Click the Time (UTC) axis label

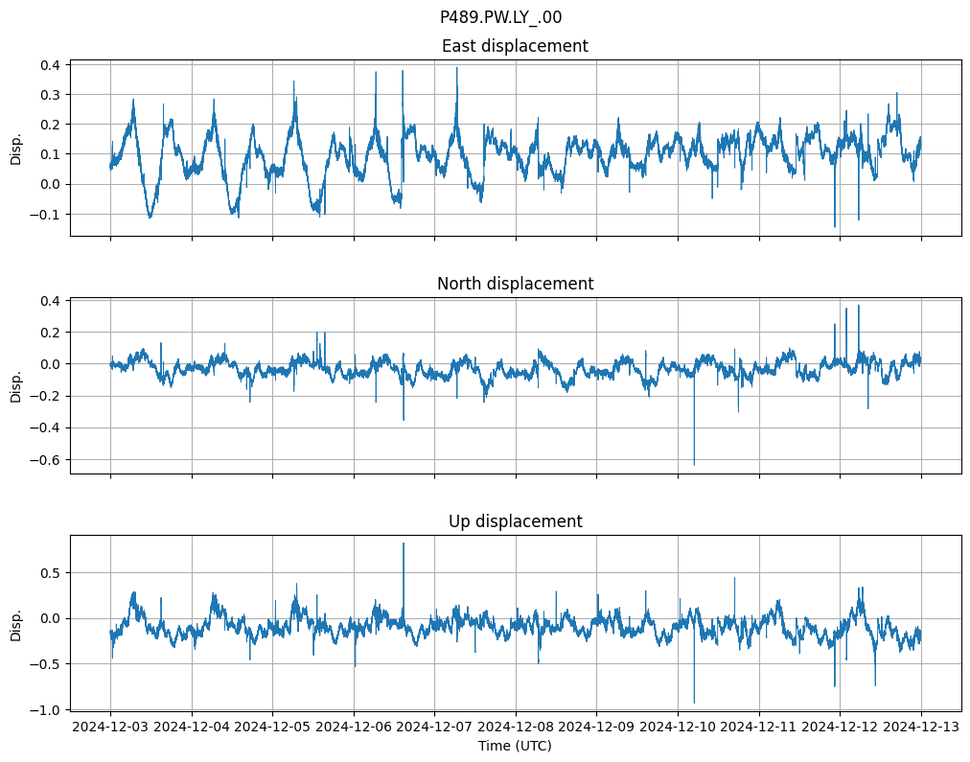pos(515,745)
